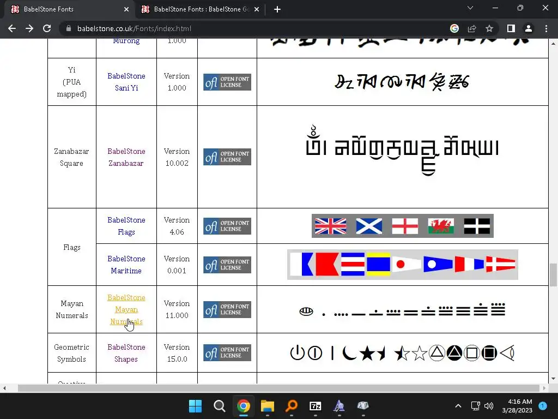
Task: Open the Chrome profile menu
Action: 529,28
